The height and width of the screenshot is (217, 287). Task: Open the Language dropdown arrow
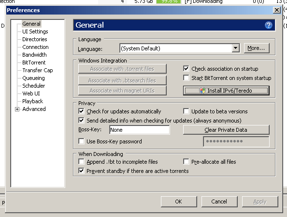236,48
